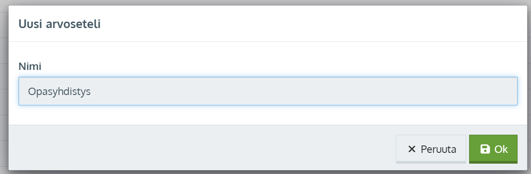Click the 'Ok' text on the green button
The width and height of the screenshot is (531, 174).
point(501,149)
